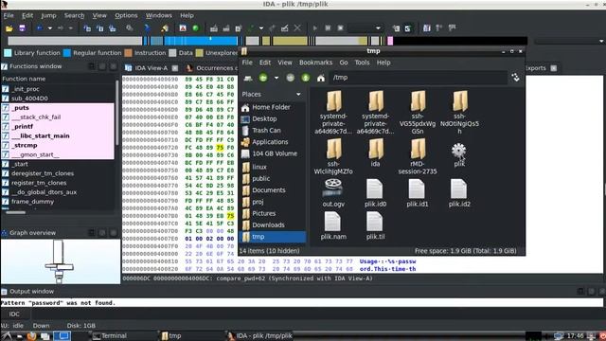Click the Regular function legend color swatch
The width and height of the screenshot is (606, 341).
pos(67,53)
